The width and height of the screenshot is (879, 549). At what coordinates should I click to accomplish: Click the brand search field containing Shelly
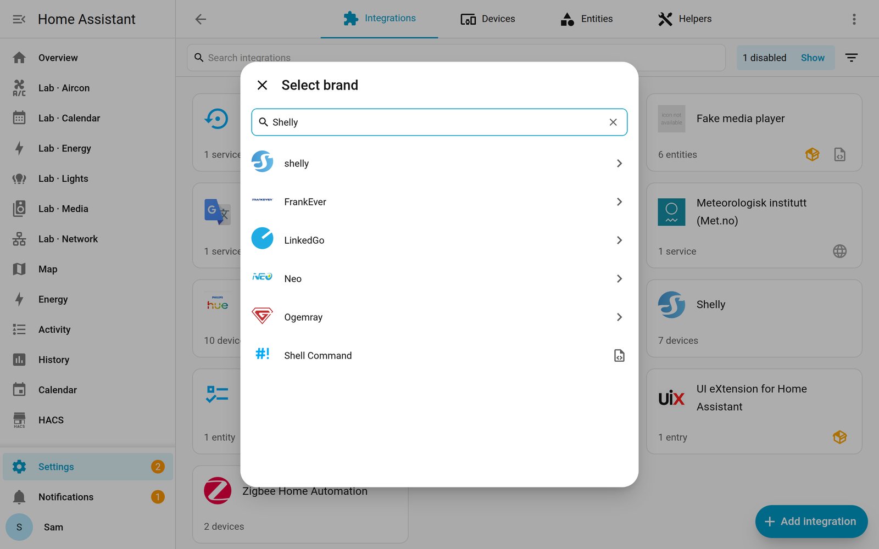point(439,122)
